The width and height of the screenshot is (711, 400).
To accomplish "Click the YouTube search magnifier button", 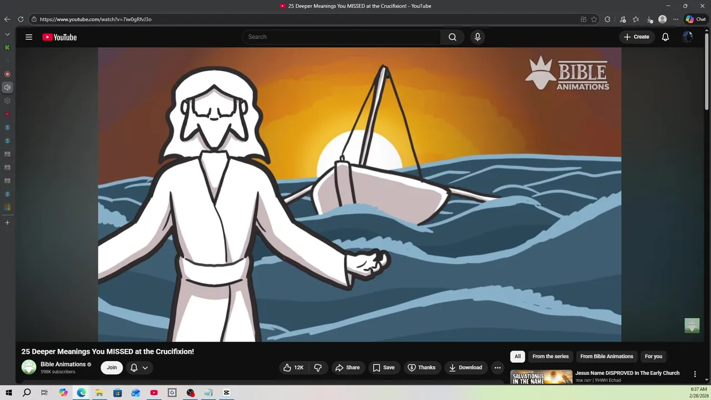I will point(453,37).
